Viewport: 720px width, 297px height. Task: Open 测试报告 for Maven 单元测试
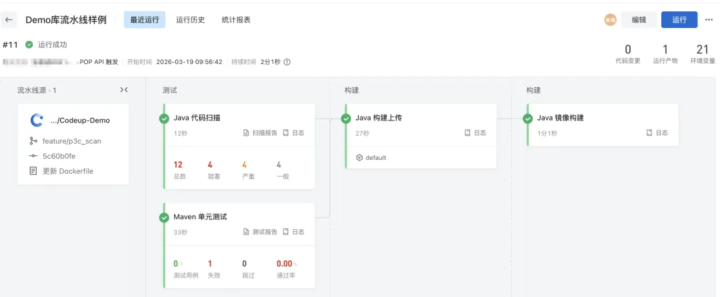[x=260, y=232]
